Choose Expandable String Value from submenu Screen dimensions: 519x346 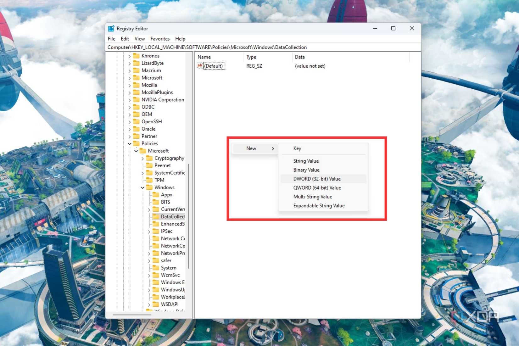[x=323, y=206]
